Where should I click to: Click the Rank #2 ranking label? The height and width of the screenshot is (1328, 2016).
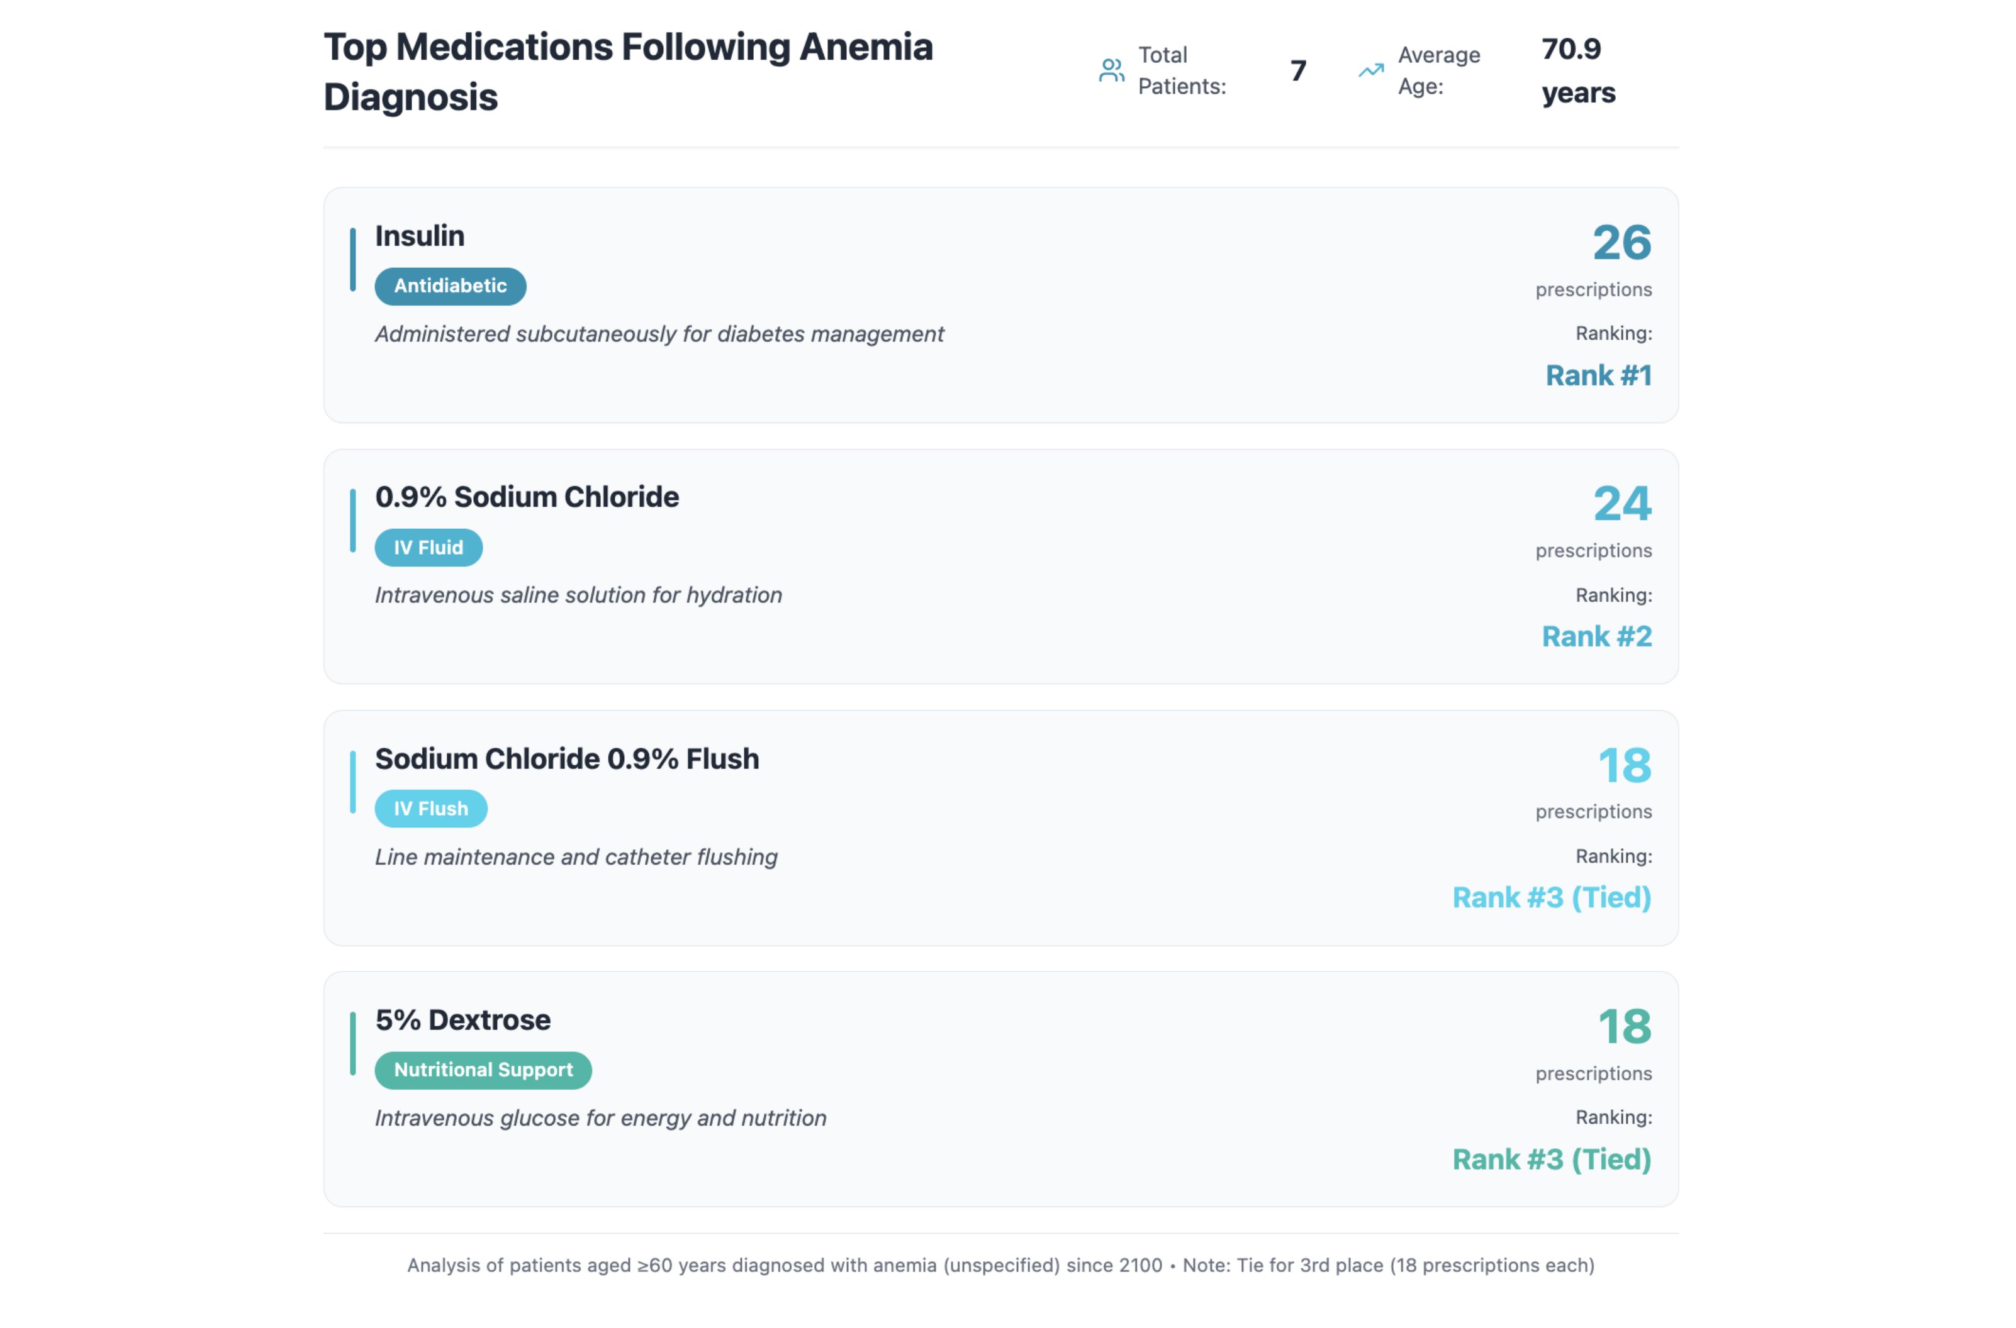[1596, 636]
